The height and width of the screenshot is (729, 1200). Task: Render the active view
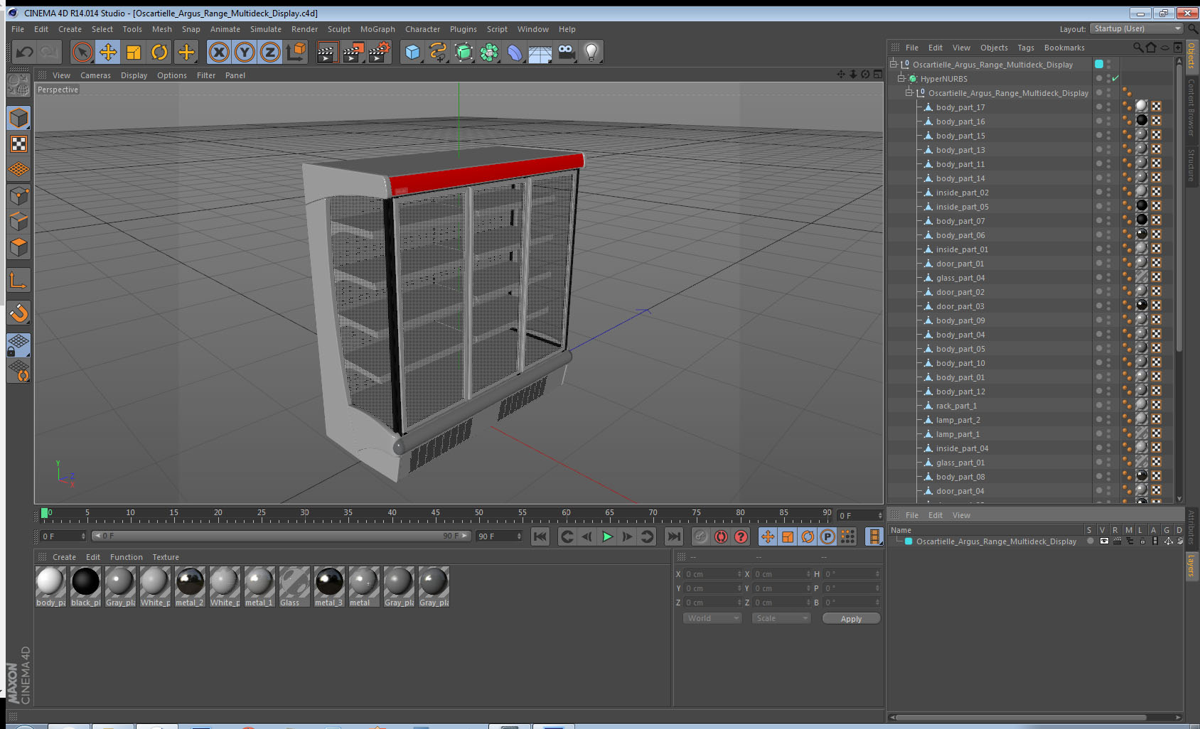[327, 52]
